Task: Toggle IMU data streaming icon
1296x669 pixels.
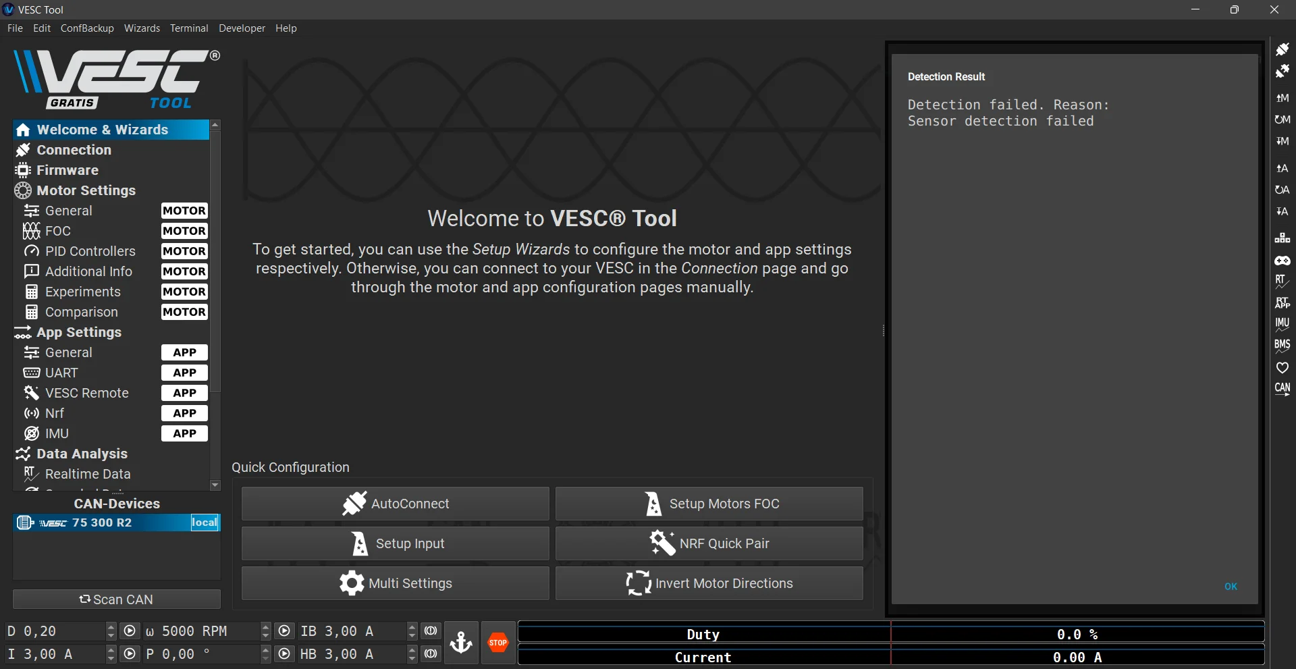Action: 1282,325
